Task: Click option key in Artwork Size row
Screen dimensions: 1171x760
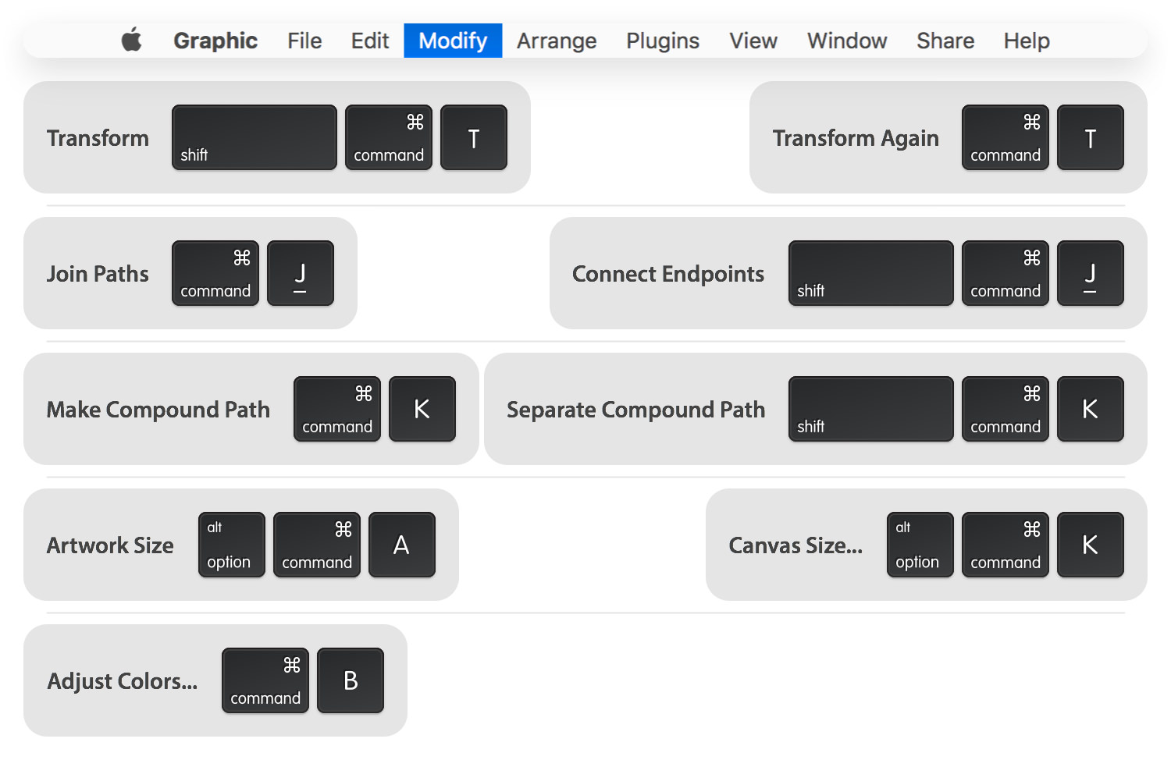Action: pos(232,545)
